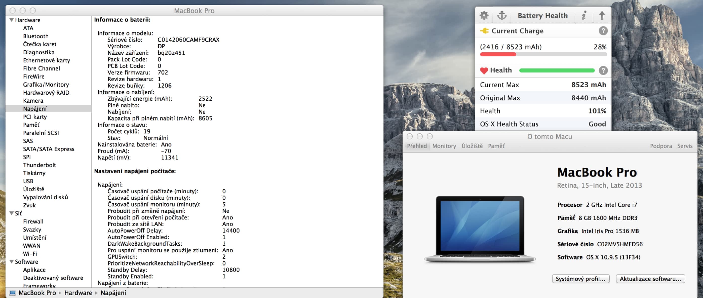The width and height of the screenshot is (703, 298).
Task: Click the anchor icon in Battery Health
Action: pyautogui.click(x=502, y=16)
